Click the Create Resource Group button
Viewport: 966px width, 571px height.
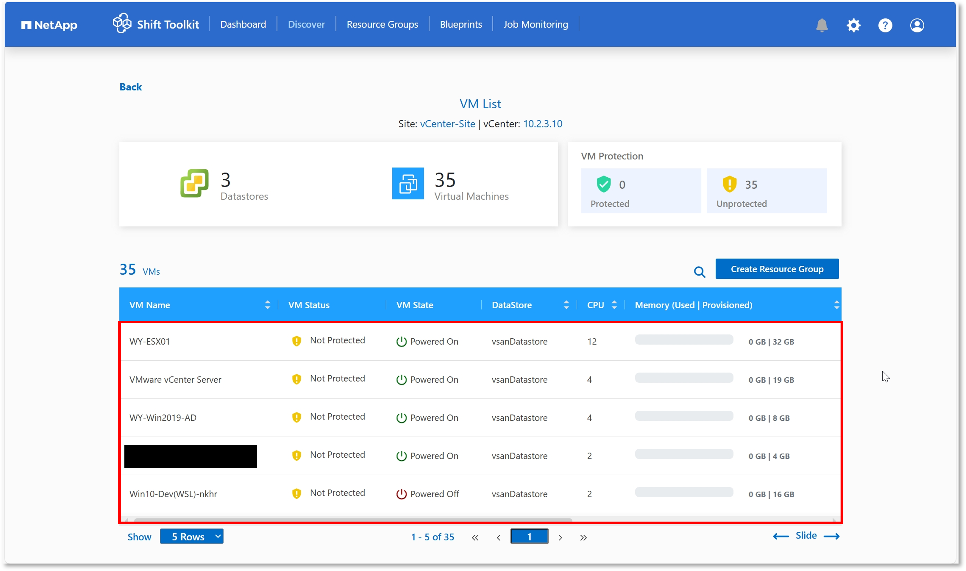(x=777, y=269)
